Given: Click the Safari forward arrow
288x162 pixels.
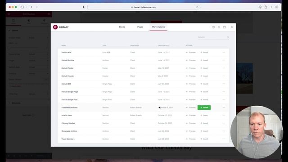Looking at the screenshot, I should click(x=37, y=7).
